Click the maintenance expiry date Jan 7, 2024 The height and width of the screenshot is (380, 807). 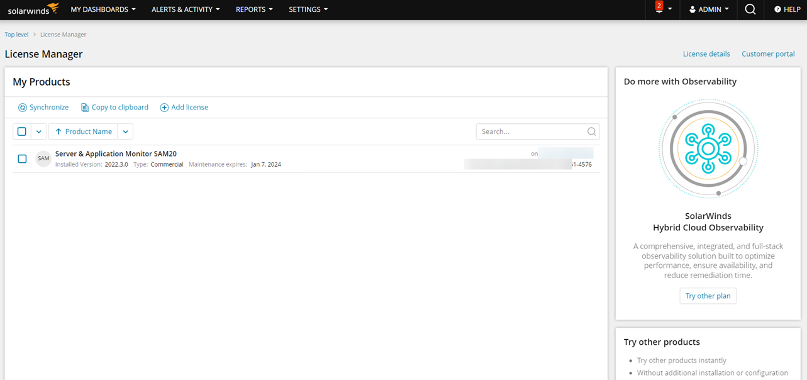coord(266,165)
